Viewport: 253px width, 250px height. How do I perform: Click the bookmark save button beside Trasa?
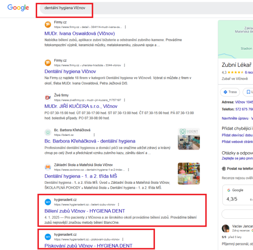pyautogui.click(x=248, y=92)
